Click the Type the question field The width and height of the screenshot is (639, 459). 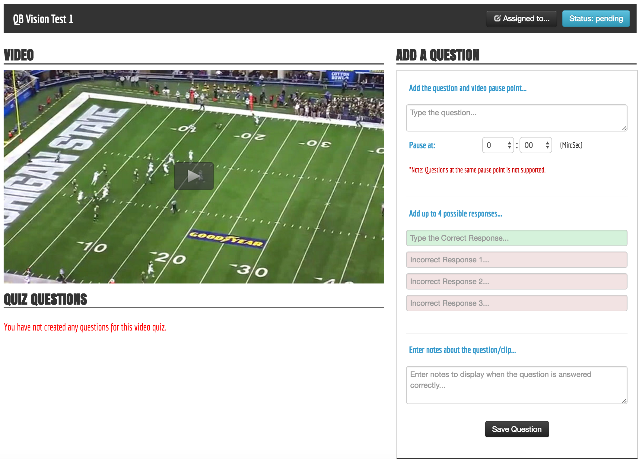pyautogui.click(x=516, y=118)
